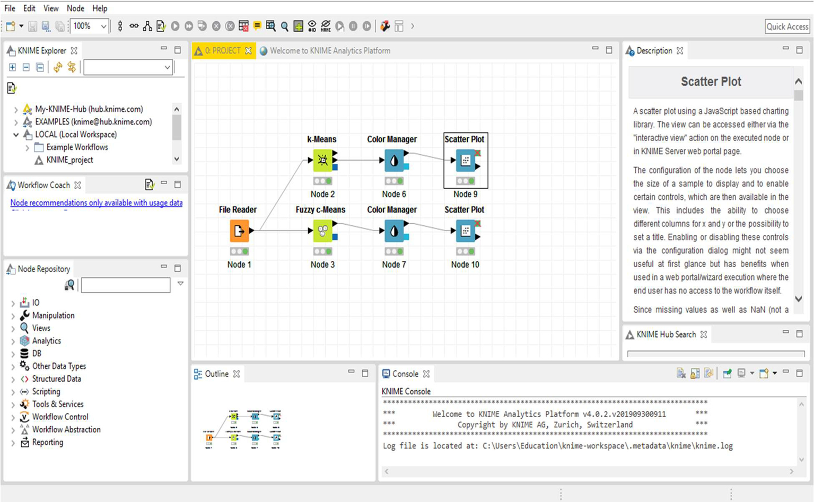The width and height of the screenshot is (814, 502).
Task: Click the Quick Access field
Action: tap(787, 27)
